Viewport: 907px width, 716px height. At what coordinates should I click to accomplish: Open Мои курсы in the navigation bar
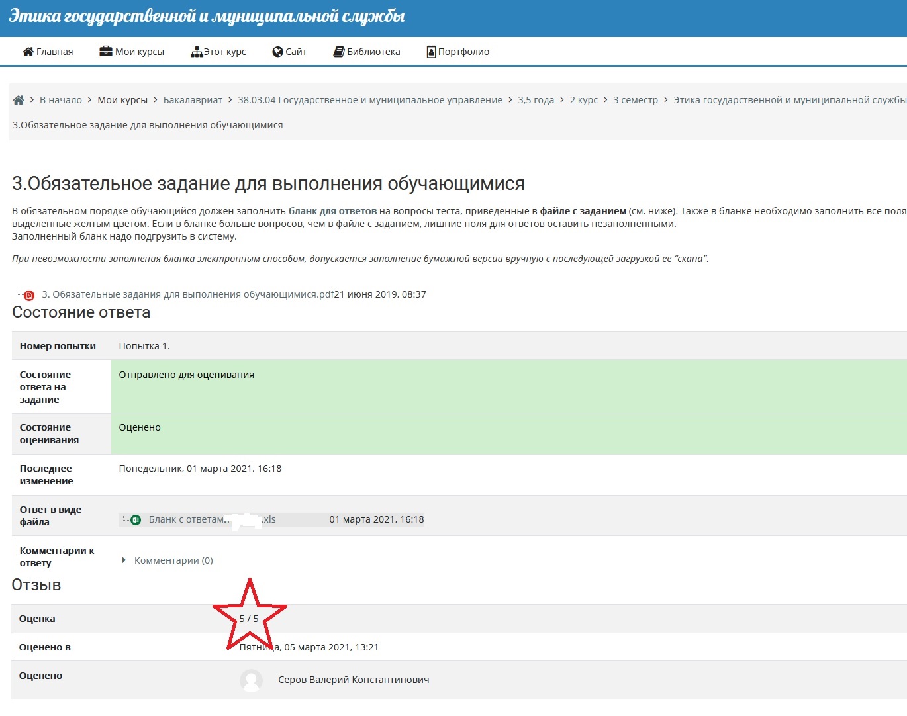coord(132,52)
